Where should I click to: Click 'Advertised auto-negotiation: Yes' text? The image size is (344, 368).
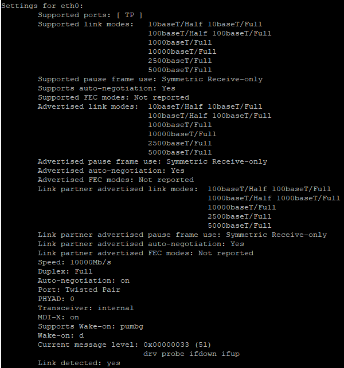[x=111, y=171]
